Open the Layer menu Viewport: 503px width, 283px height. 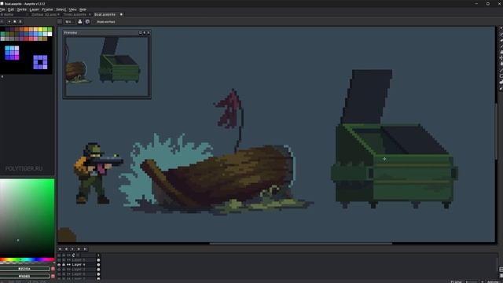tap(35, 9)
